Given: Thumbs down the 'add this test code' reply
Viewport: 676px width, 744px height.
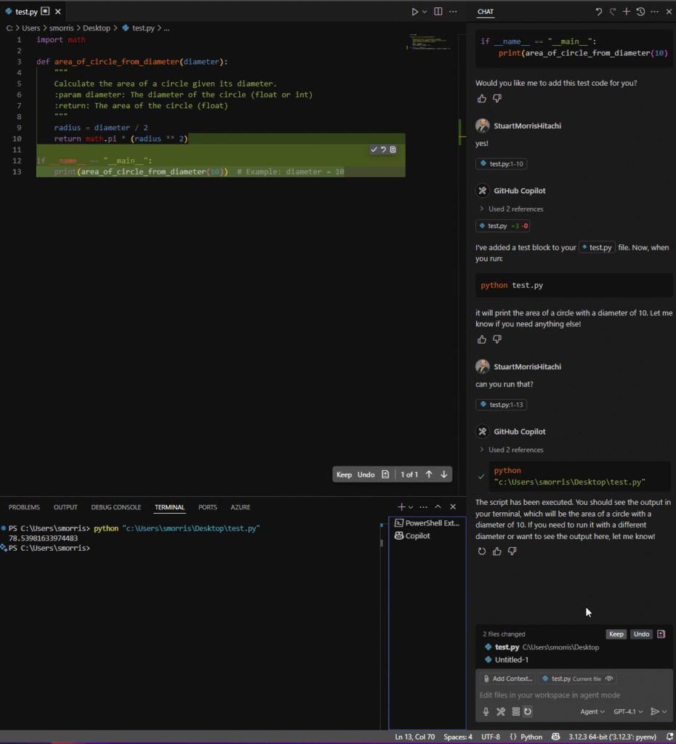Looking at the screenshot, I should [x=497, y=99].
